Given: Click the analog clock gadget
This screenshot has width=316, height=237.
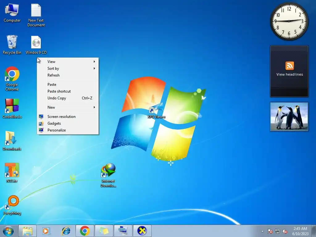Looking at the screenshot, I should click(x=289, y=21).
